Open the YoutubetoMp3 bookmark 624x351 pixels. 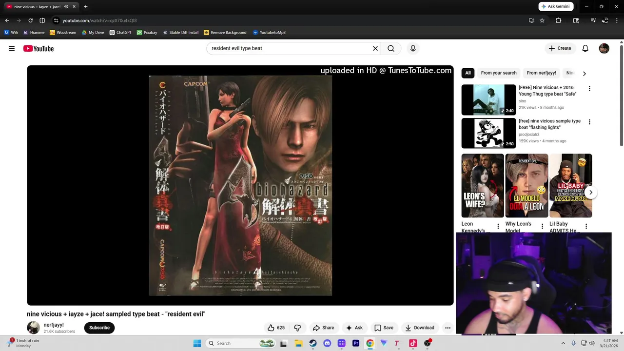269,33
